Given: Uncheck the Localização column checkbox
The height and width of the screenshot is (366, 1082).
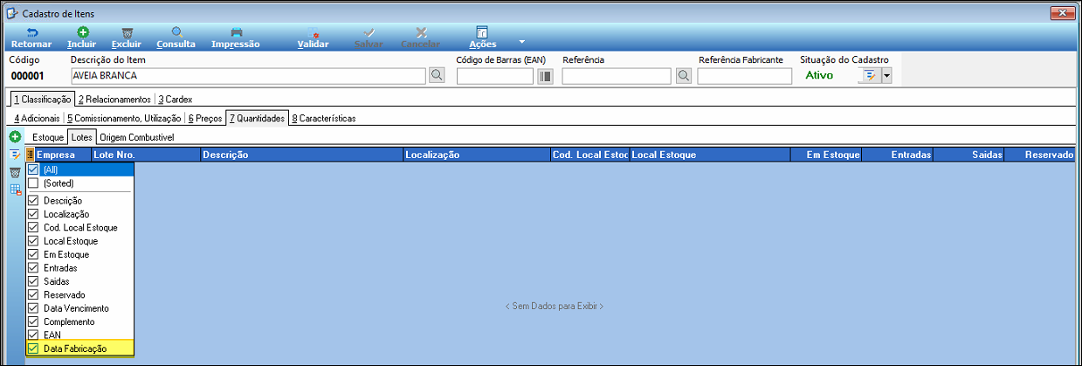Looking at the screenshot, I should (33, 214).
